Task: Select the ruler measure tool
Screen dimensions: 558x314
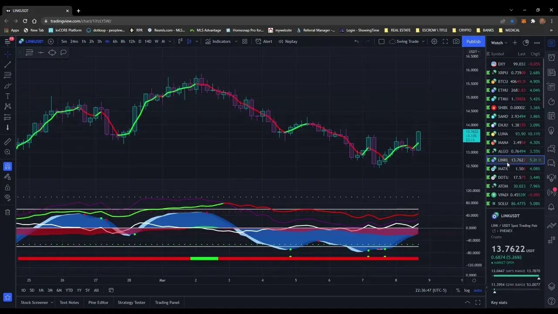Action: (x=7, y=142)
